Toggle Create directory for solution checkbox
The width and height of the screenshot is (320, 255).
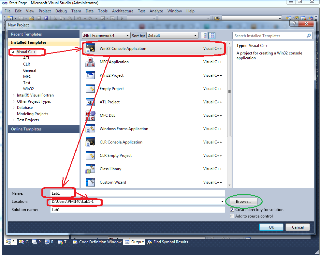[x=232, y=210]
